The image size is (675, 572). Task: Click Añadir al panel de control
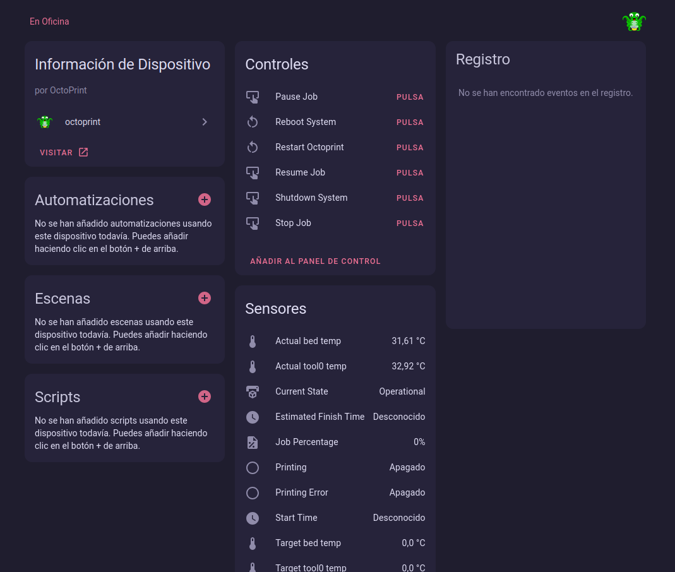point(315,261)
